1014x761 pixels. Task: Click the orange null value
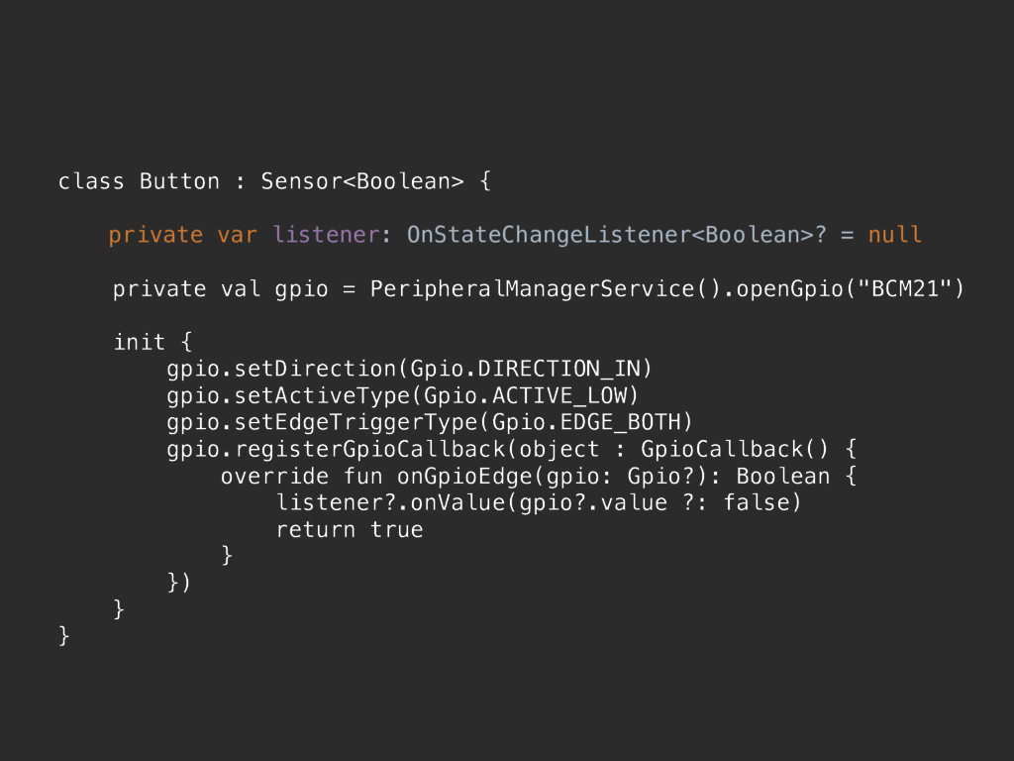(x=894, y=234)
